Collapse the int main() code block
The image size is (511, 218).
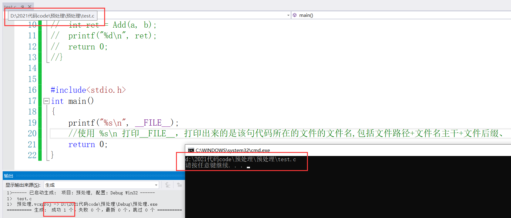coord(46,101)
